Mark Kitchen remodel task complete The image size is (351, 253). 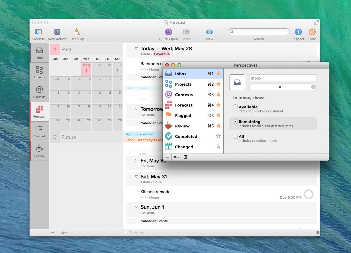click(x=309, y=194)
